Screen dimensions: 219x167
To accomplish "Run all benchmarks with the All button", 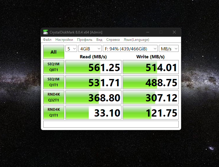I will pos(54,52).
